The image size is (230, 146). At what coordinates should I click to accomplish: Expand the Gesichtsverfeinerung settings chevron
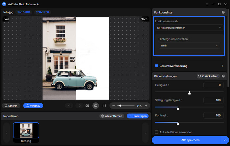(222, 66)
